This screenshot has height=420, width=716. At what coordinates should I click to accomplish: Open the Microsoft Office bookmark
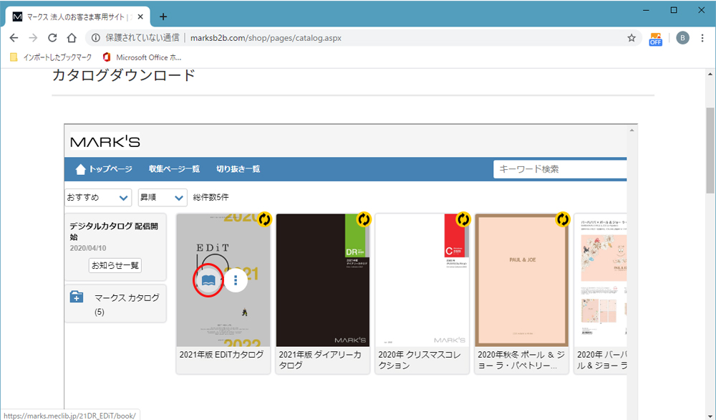tap(142, 57)
